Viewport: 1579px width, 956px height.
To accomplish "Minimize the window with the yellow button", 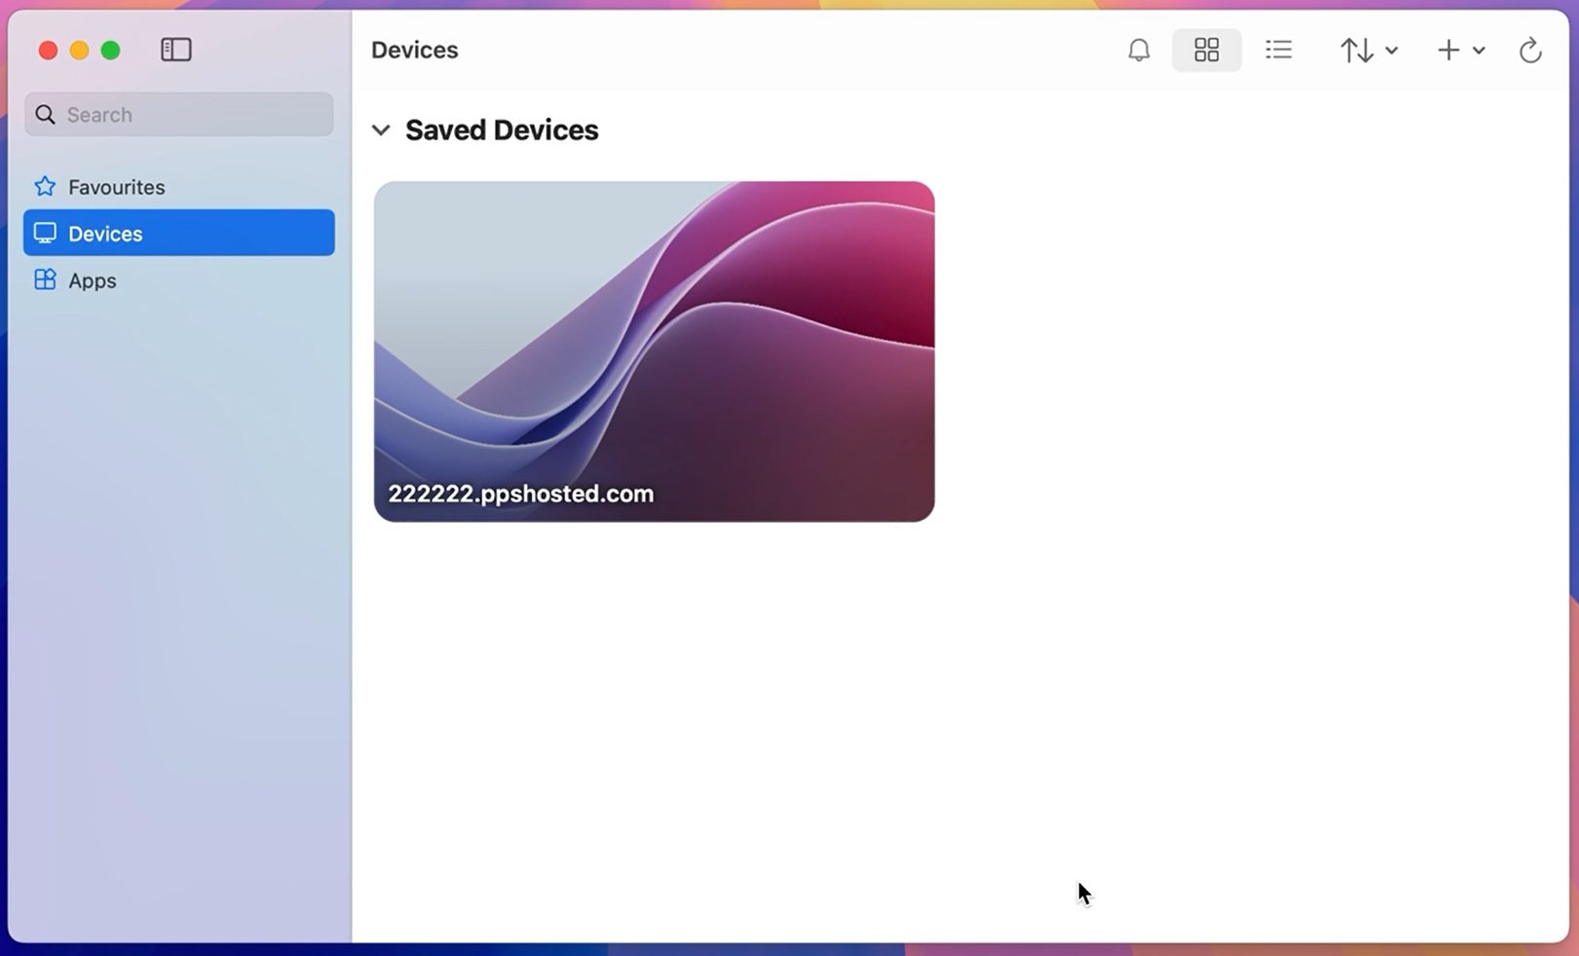I will (x=80, y=51).
